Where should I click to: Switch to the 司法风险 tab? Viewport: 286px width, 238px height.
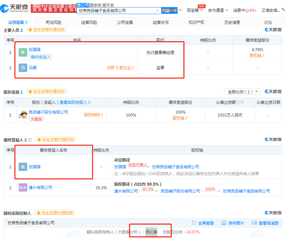coord(53,22)
